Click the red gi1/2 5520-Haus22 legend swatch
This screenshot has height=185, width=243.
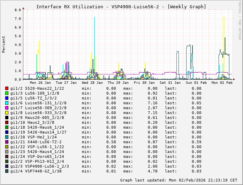tap(7, 88)
